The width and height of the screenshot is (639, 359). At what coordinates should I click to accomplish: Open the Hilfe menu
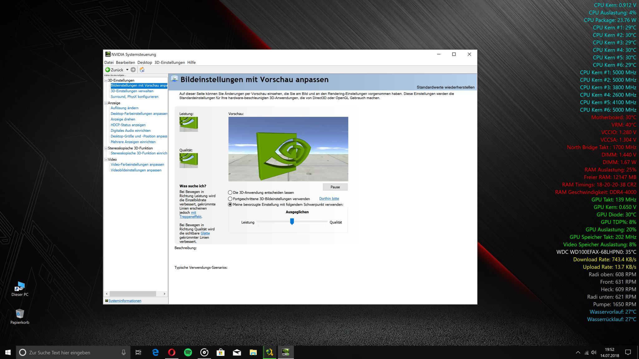192,62
